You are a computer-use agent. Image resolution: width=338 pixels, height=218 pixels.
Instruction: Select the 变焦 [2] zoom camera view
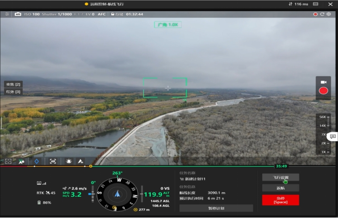click(x=13, y=84)
